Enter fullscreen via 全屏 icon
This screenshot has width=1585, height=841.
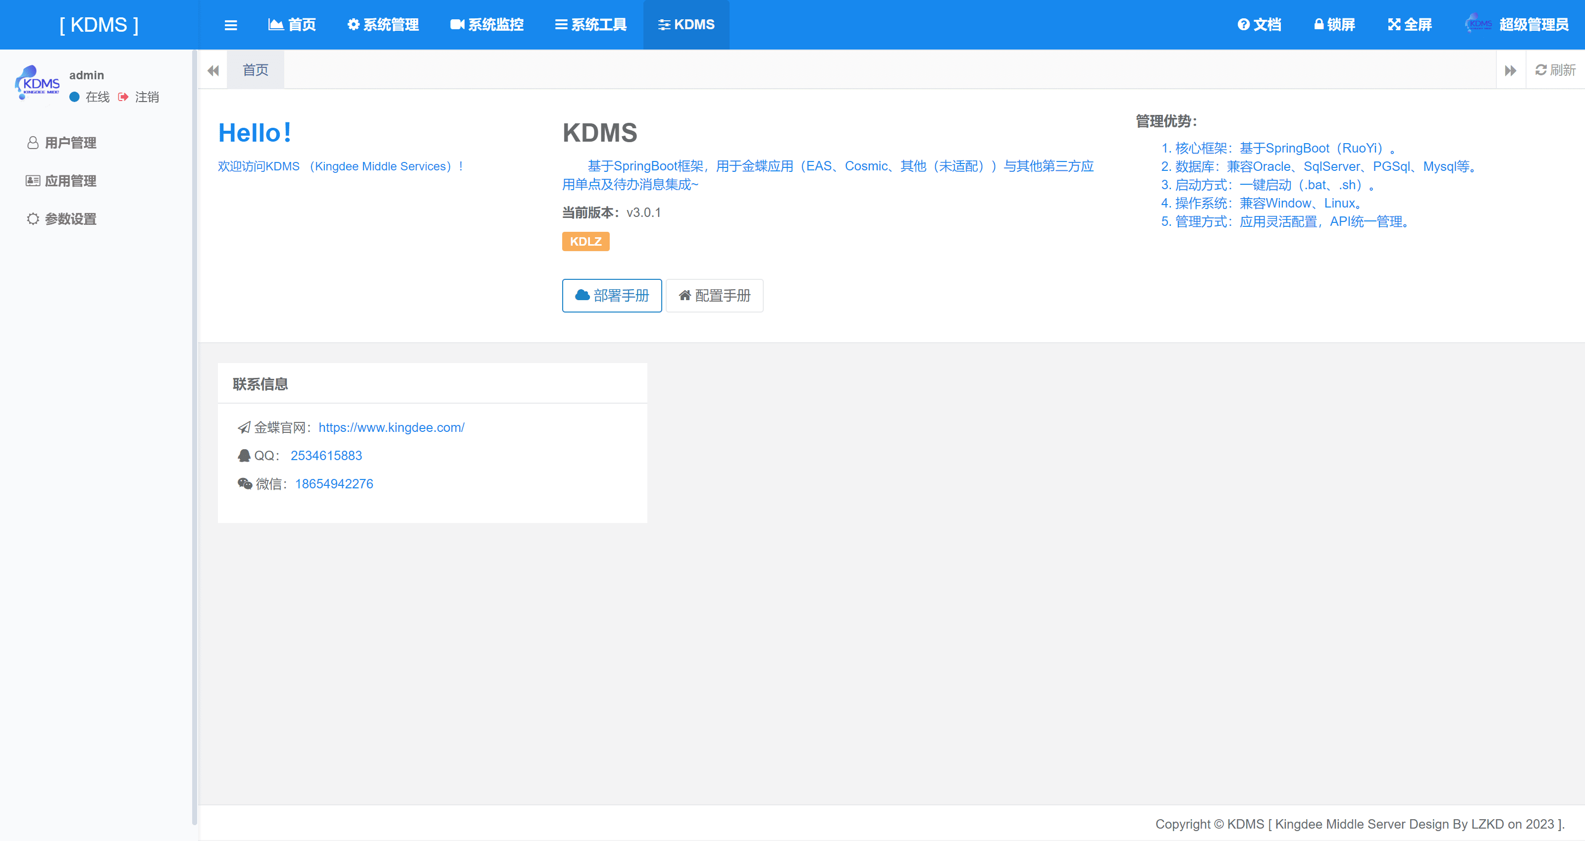pyautogui.click(x=1394, y=25)
